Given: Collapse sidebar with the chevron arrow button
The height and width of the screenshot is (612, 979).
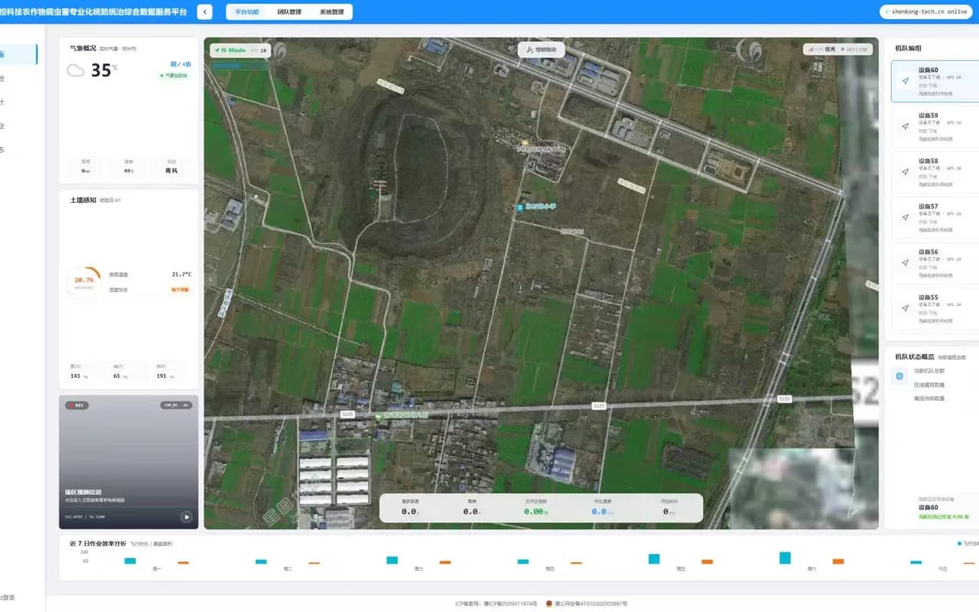Looking at the screenshot, I should [x=204, y=12].
